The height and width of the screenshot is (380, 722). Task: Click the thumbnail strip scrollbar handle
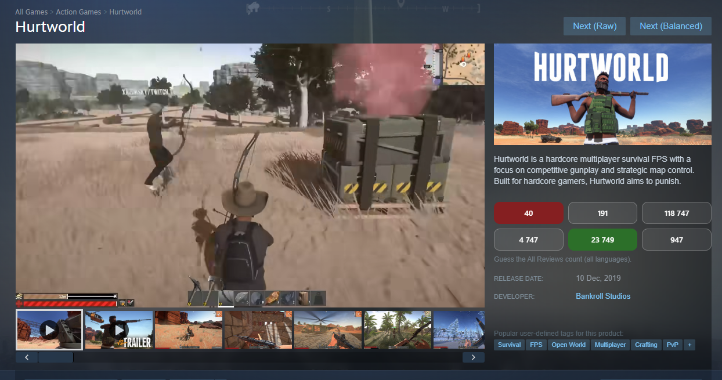pos(56,357)
